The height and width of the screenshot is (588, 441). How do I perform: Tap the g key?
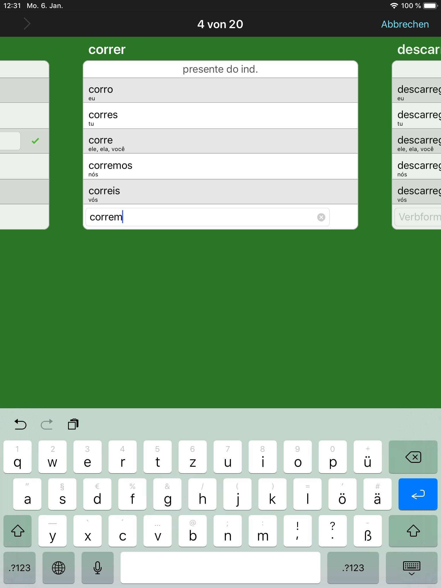tap(167, 494)
